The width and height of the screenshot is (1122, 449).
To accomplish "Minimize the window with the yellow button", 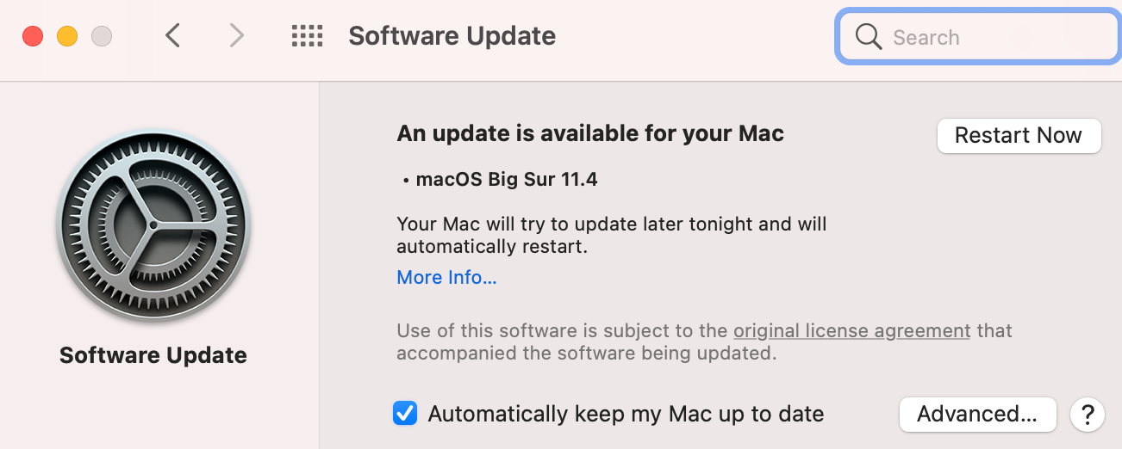I will pyautogui.click(x=67, y=36).
